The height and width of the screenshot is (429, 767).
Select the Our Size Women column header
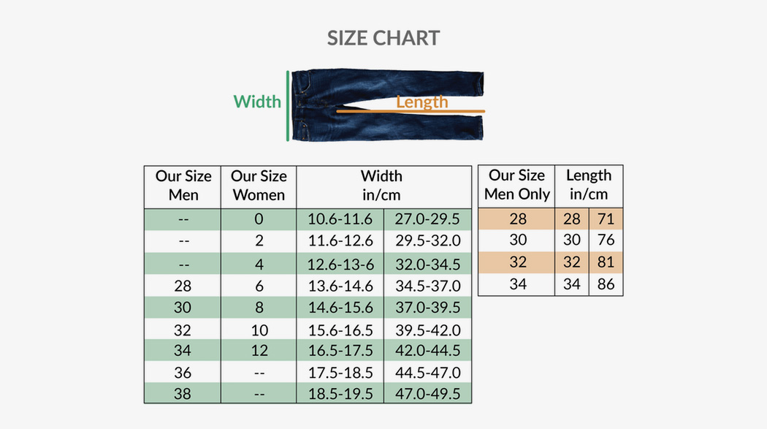[259, 186]
